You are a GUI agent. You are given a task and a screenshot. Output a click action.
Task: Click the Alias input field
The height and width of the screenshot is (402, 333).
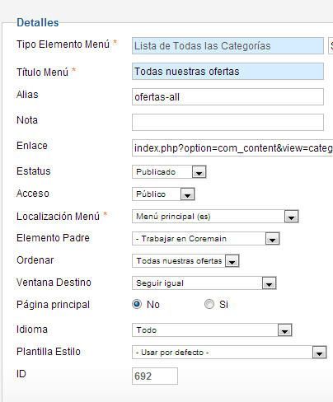tap(227, 96)
